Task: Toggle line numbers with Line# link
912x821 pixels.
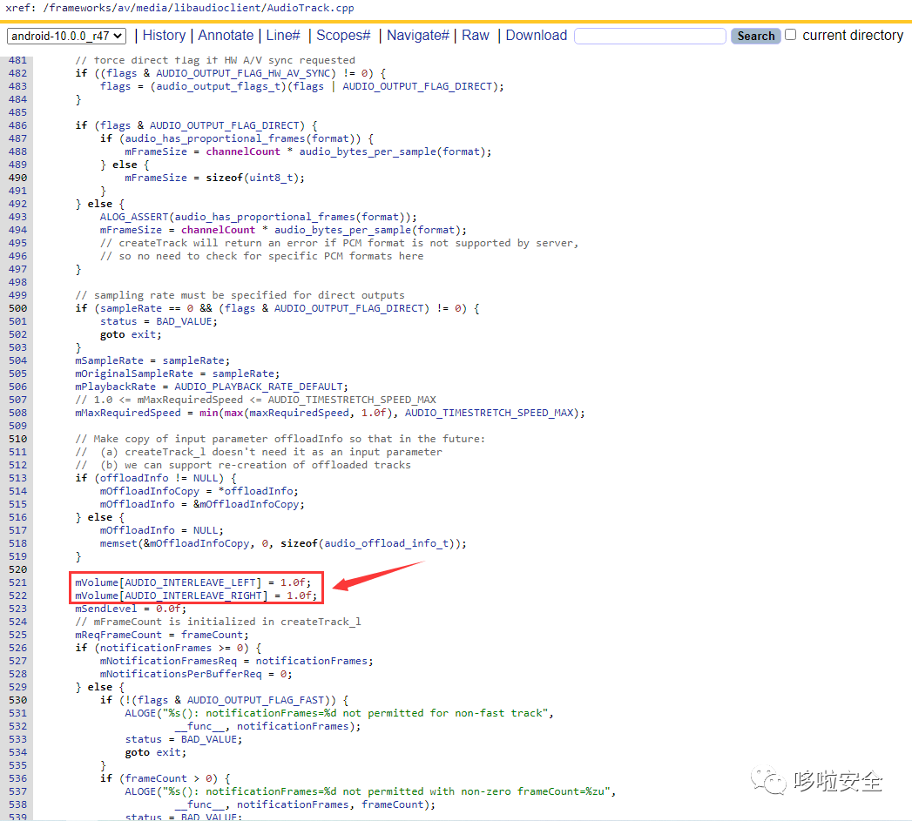Action: 283,36
